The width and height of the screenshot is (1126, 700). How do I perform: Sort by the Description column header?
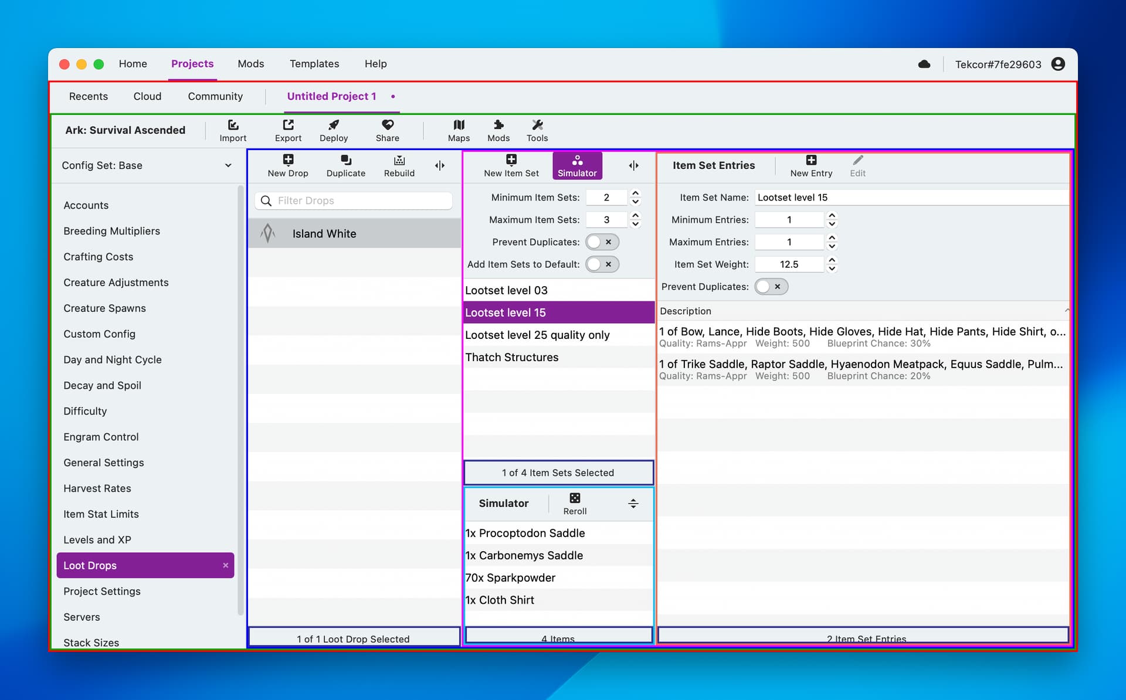pyautogui.click(x=685, y=311)
